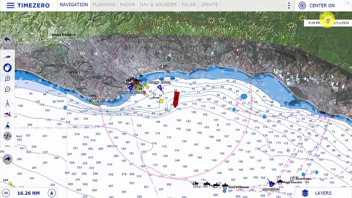Click the Prod Hogan platform label
The image size is (352, 198).
tap(303, 179)
